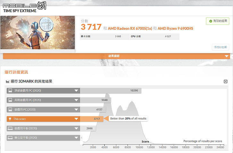
Task: Click the trophy icon in This score row
Action: coord(10,119)
